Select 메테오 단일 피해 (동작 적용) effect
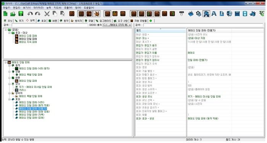 pyautogui.click(x=34, y=105)
